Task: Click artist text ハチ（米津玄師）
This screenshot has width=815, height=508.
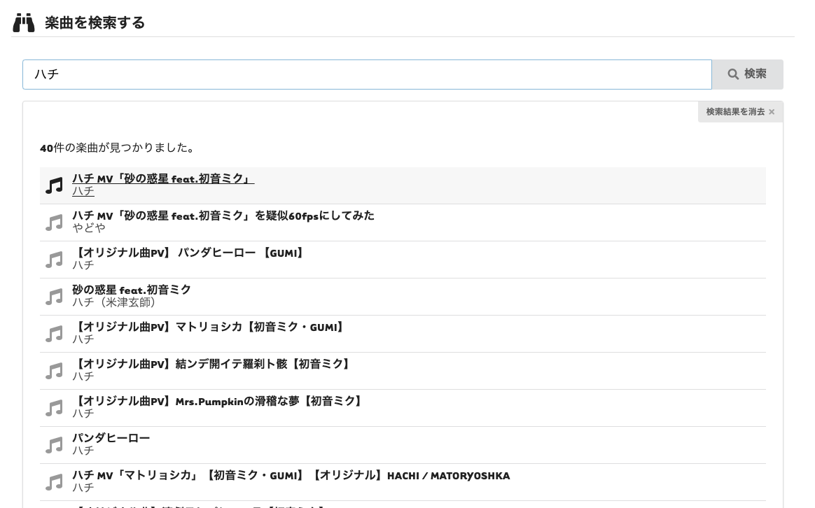Action: click(x=114, y=302)
